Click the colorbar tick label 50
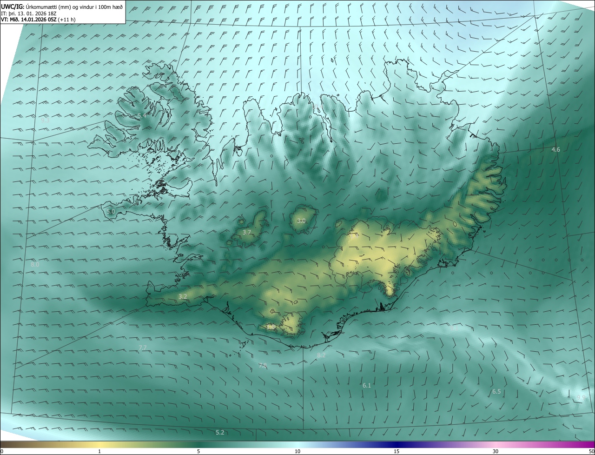Screen dimensions: 595x455 click(x=591, y=451)
